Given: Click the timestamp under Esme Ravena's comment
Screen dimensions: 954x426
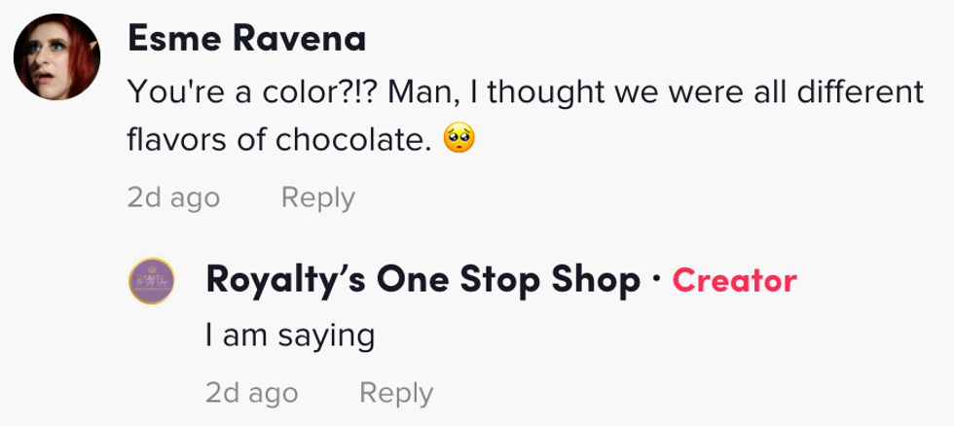Looking at the screenshot, I should [173, 197].
